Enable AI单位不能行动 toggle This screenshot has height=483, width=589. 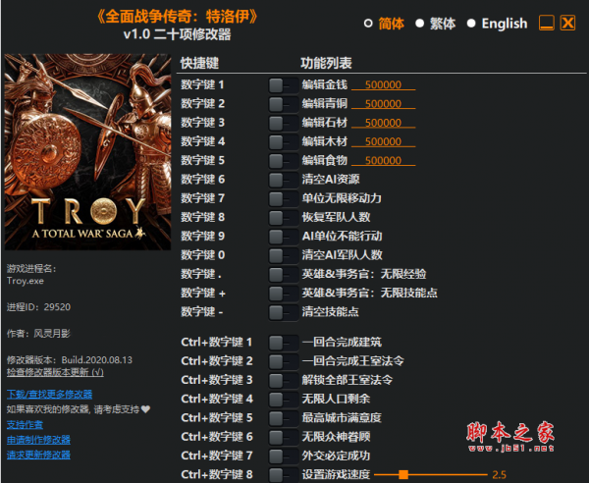coord(284,237)
